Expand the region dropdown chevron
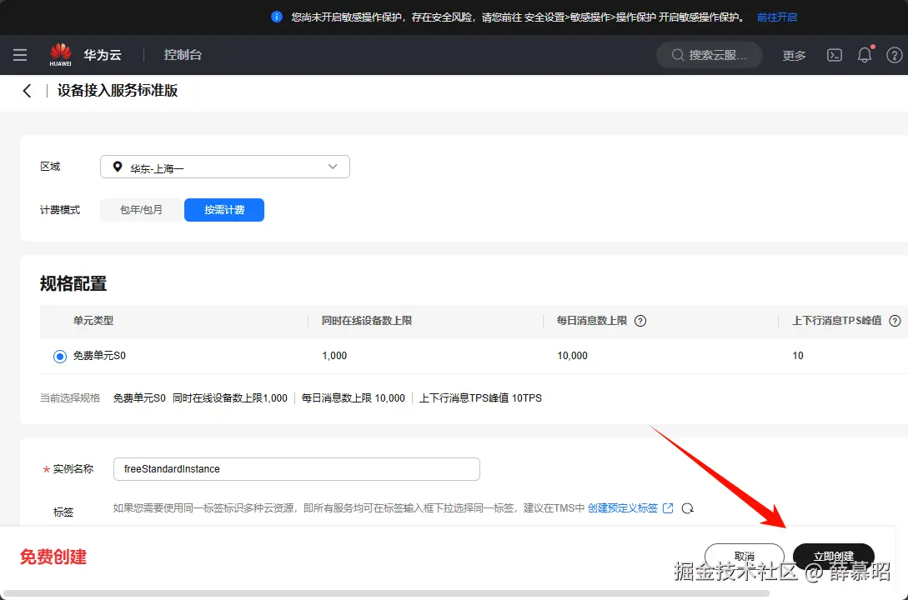Image resolution: width=908 pixels, height=600 pixels. coord(333,167)
